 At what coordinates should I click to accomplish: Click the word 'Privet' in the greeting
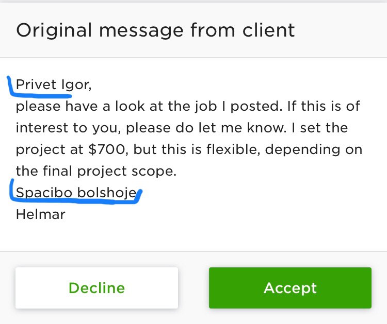(x=36, y=84)
